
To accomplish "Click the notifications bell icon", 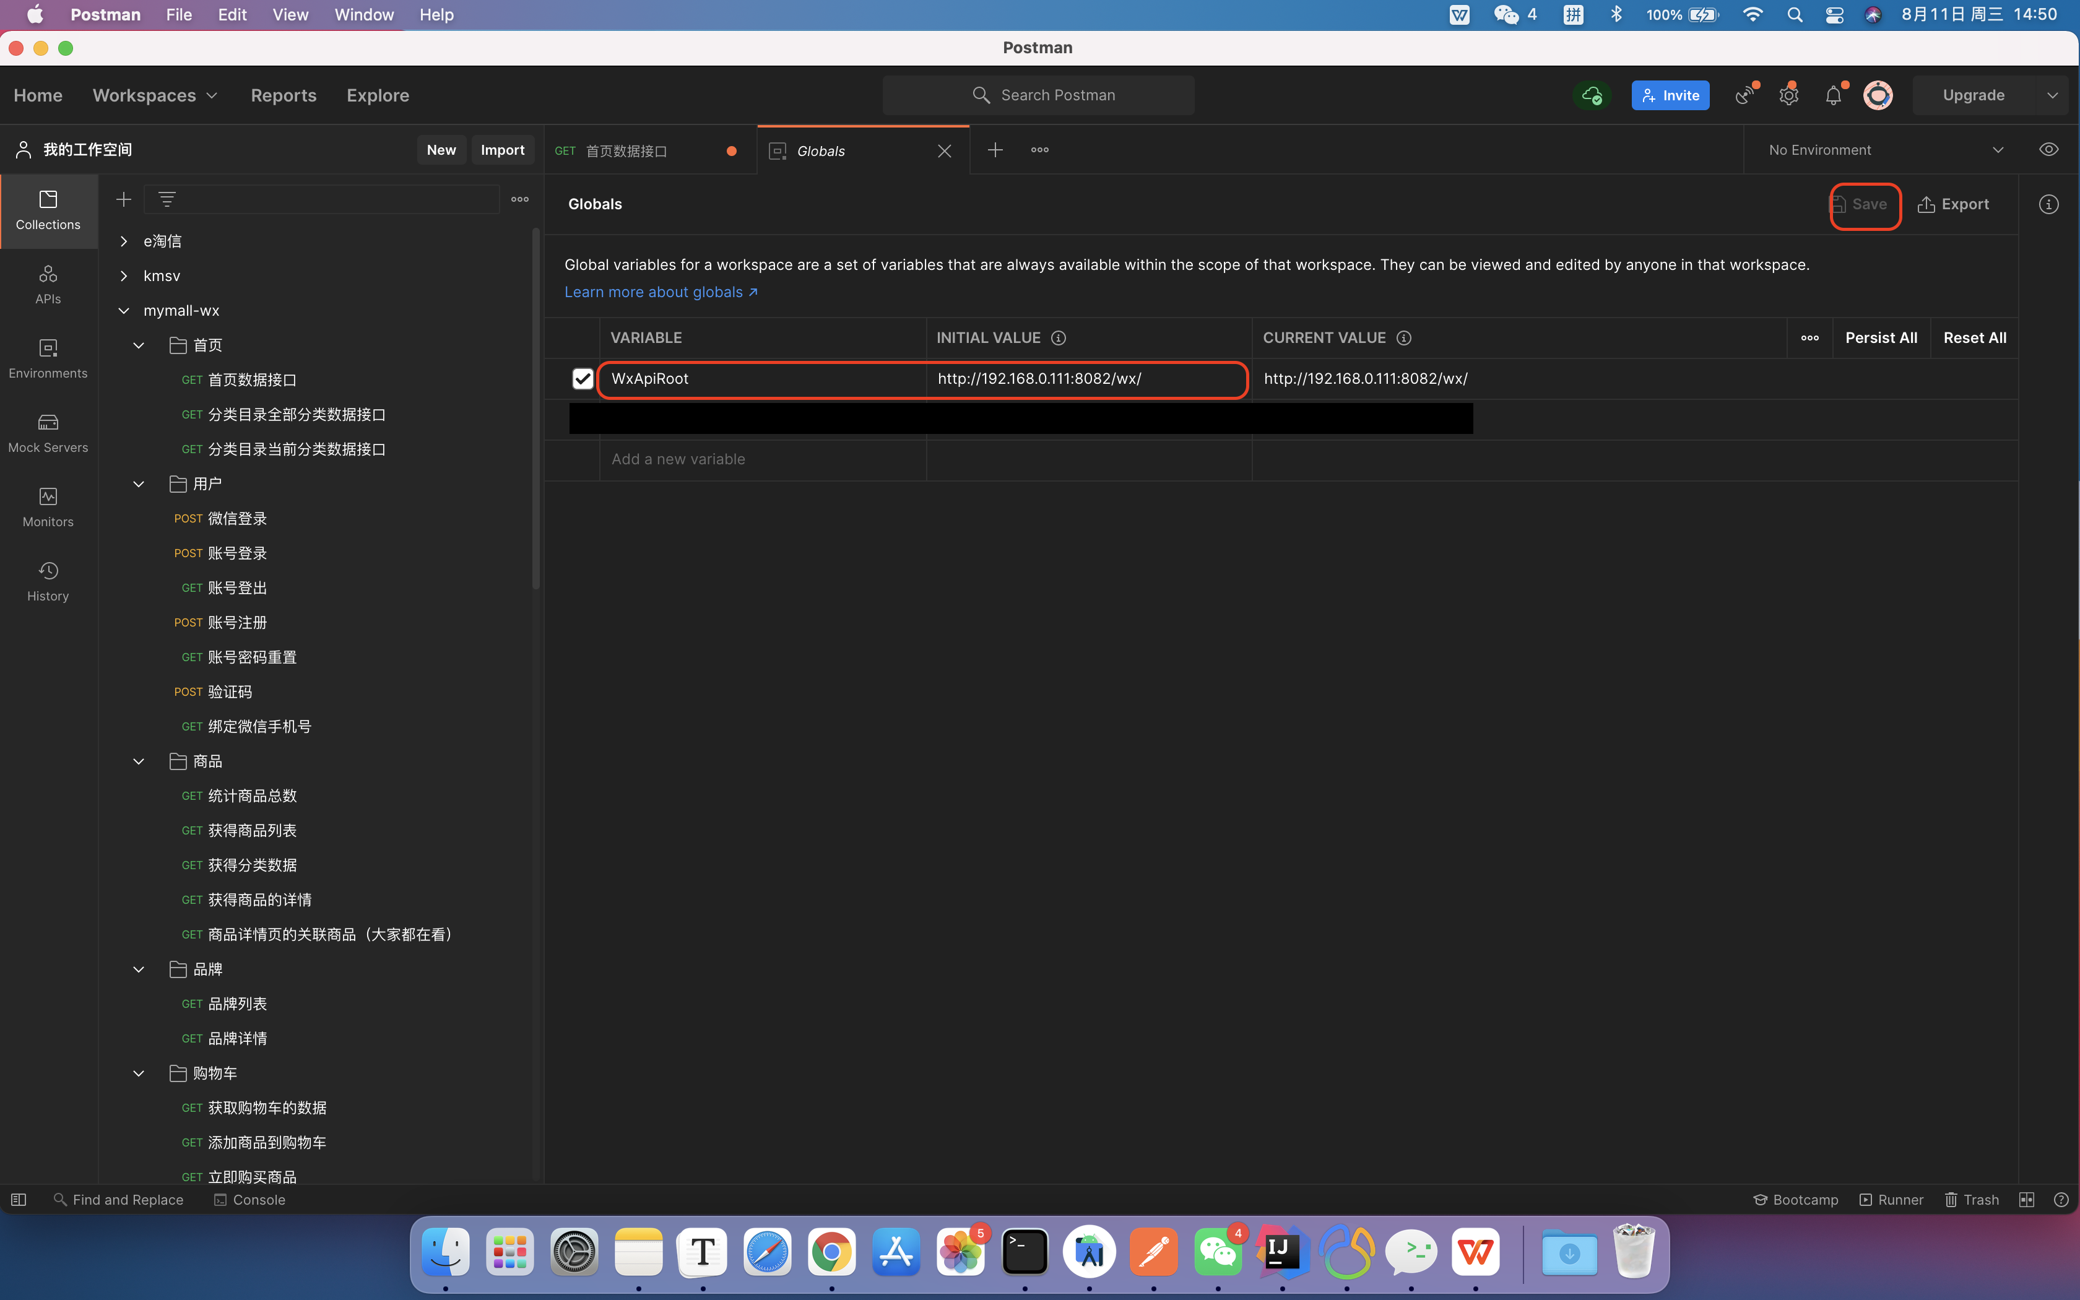I will pyautogui.click(x=1832, y=95).
